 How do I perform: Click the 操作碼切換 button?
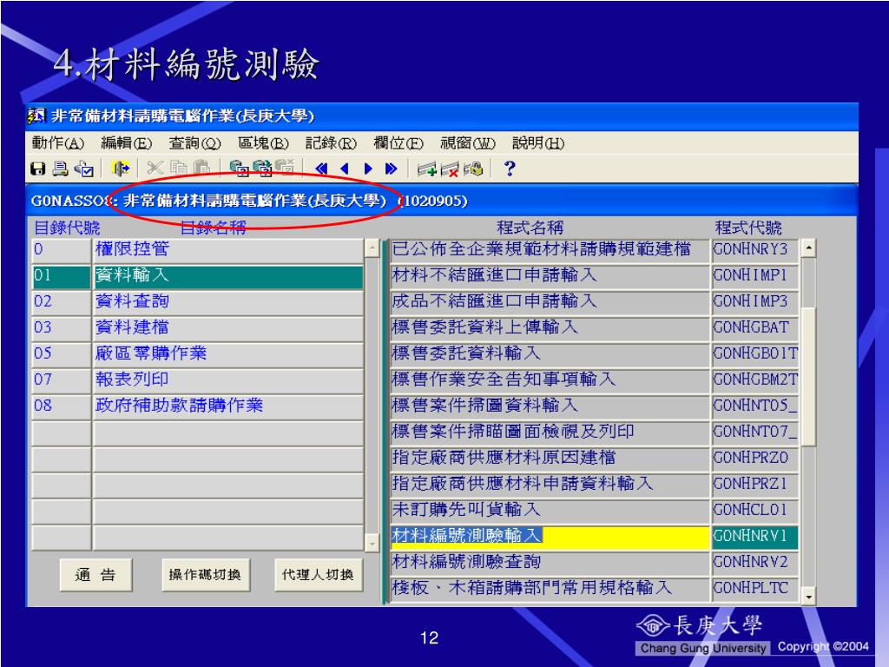tap(205, 575)
